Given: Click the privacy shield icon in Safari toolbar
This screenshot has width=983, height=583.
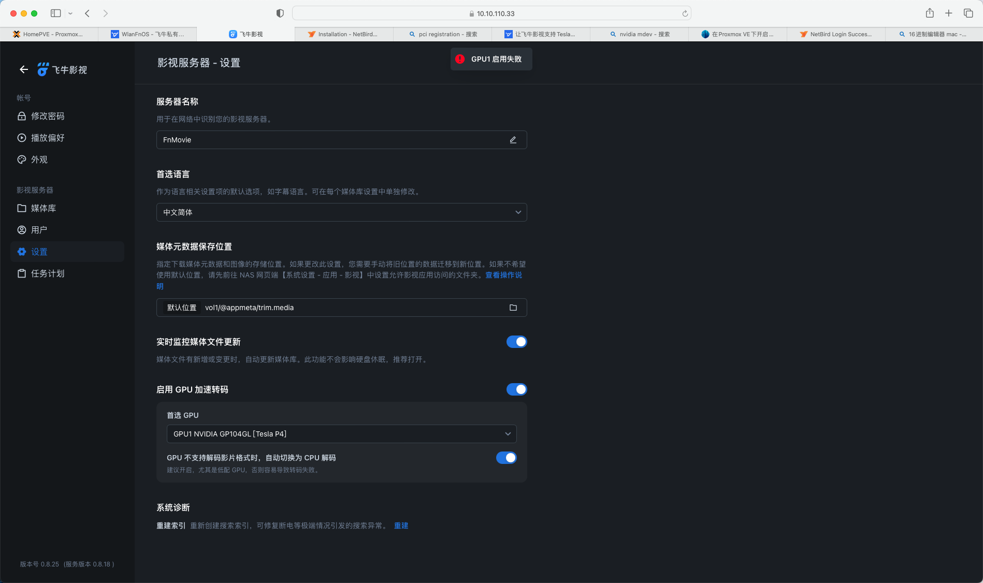Looking at the screenshot, I should click(x=280, y=13).
